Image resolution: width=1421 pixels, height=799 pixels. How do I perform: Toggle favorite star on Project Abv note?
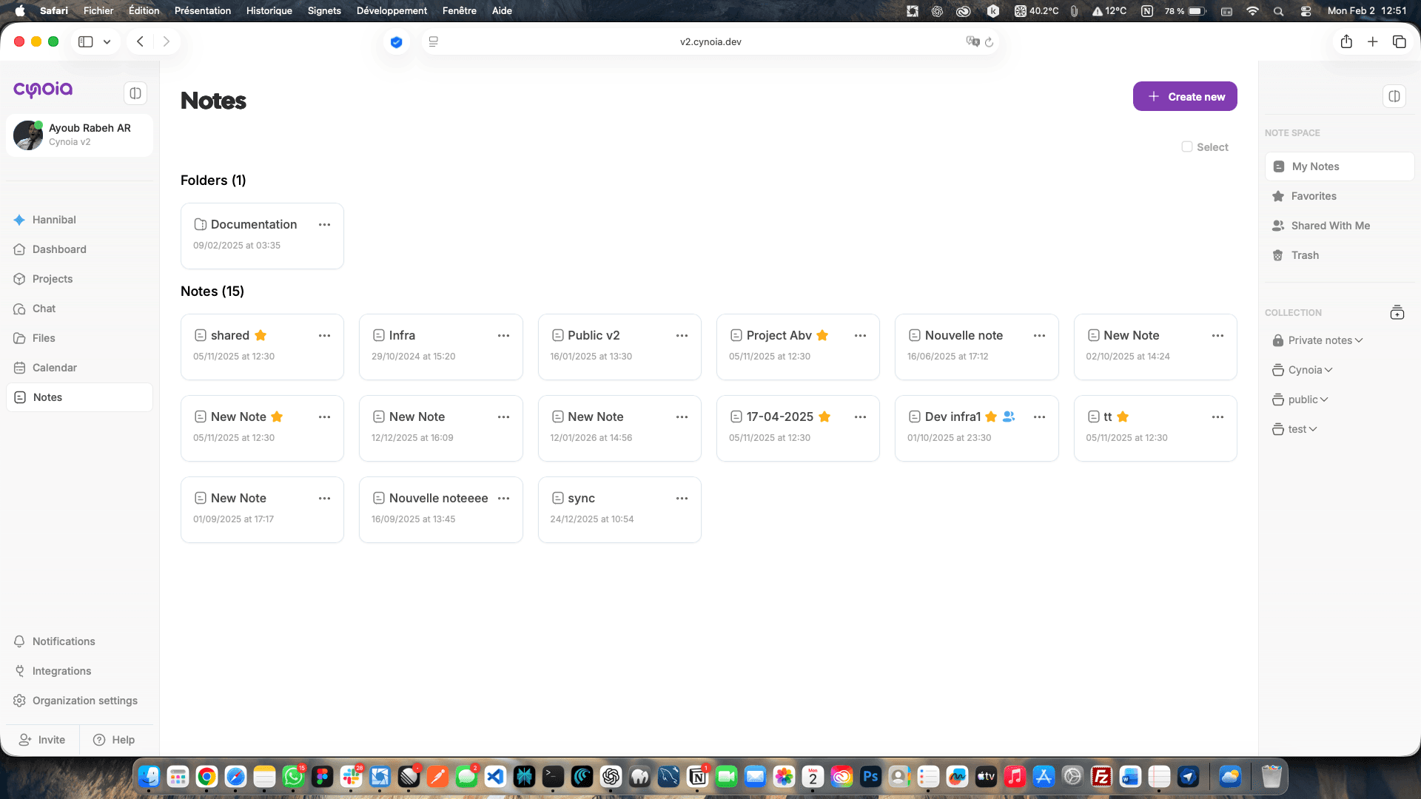click(822, 335)
